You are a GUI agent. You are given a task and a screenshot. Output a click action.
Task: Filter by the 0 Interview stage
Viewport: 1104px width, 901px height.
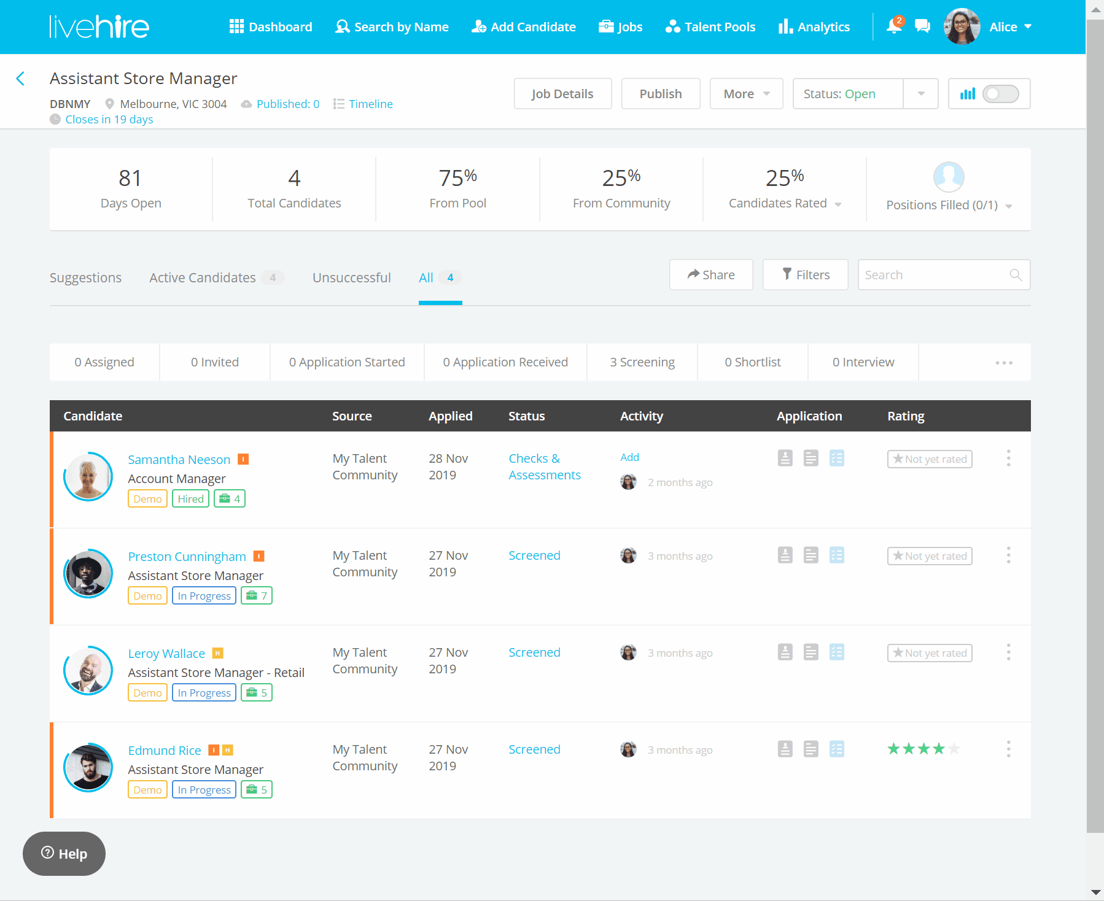(x=863, y=362)
